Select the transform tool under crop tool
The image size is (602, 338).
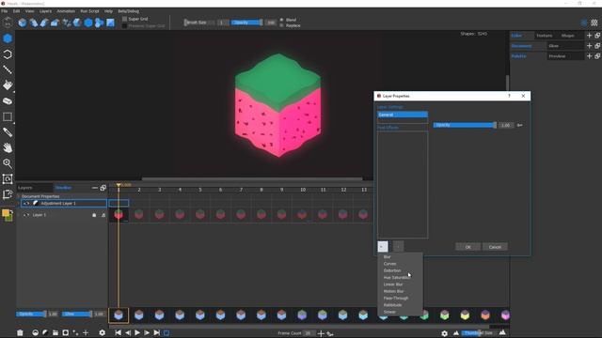pos(8,194)
